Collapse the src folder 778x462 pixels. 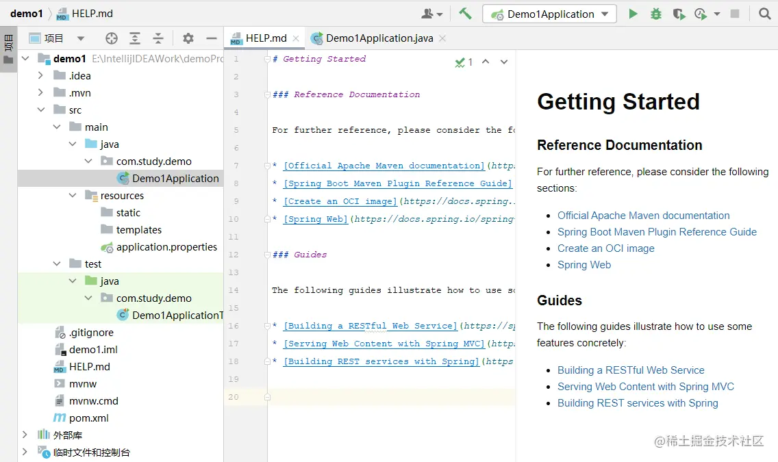tap(40, 110)
